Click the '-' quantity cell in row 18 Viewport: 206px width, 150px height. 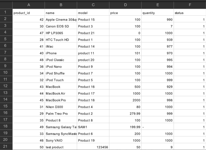click(158, 126)
